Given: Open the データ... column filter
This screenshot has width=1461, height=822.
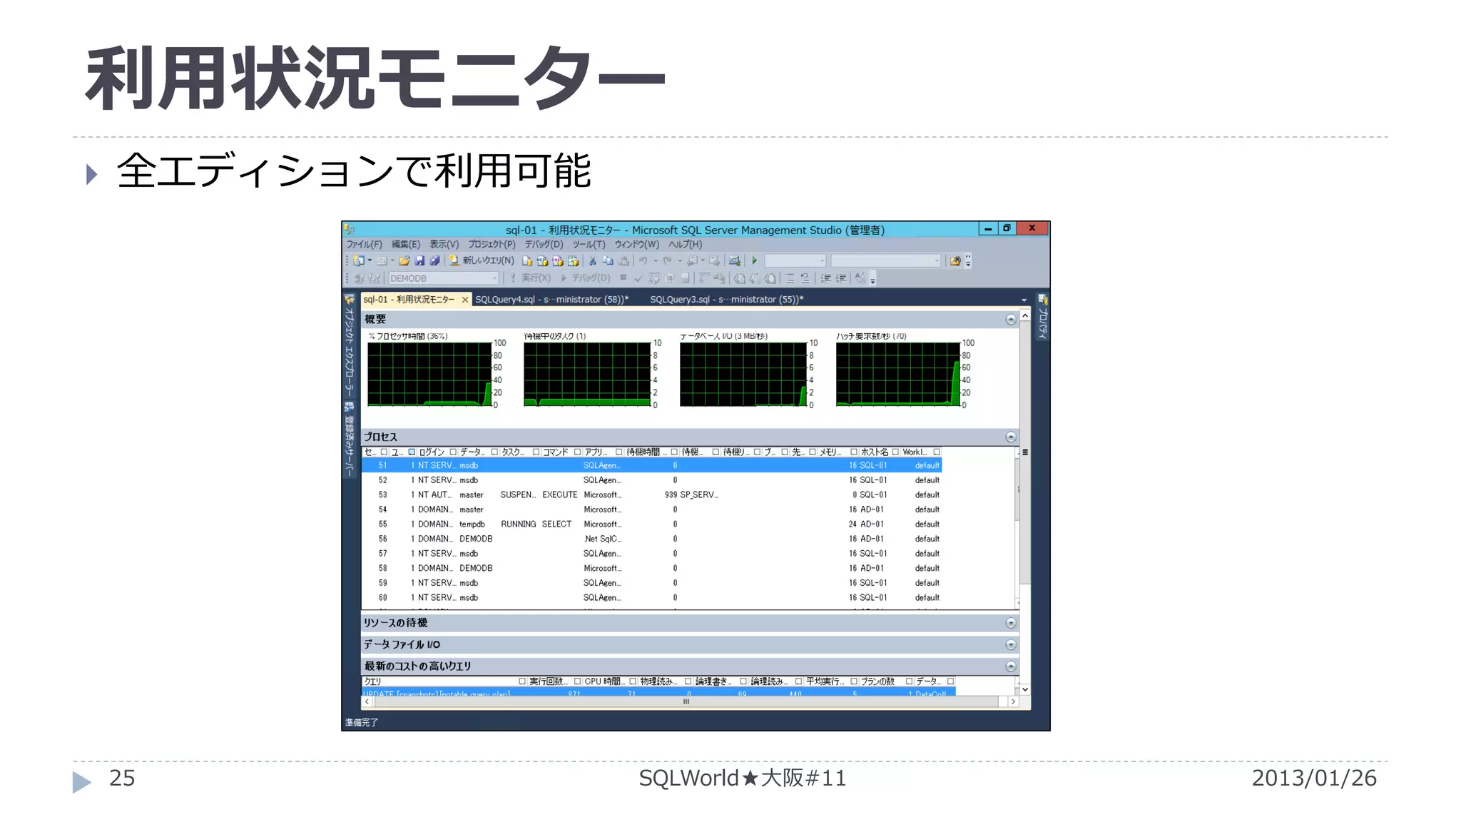Looking at the screenshot, I should [494, 452].
